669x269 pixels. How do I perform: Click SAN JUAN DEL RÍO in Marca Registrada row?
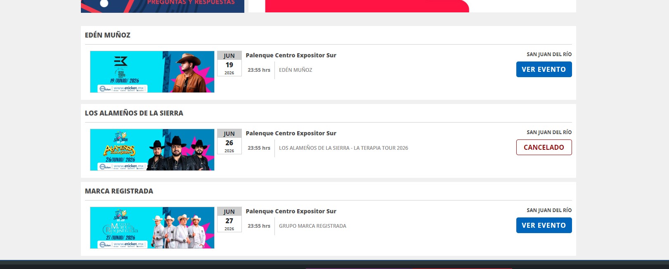pyautogui.click(x=549, y=210)
